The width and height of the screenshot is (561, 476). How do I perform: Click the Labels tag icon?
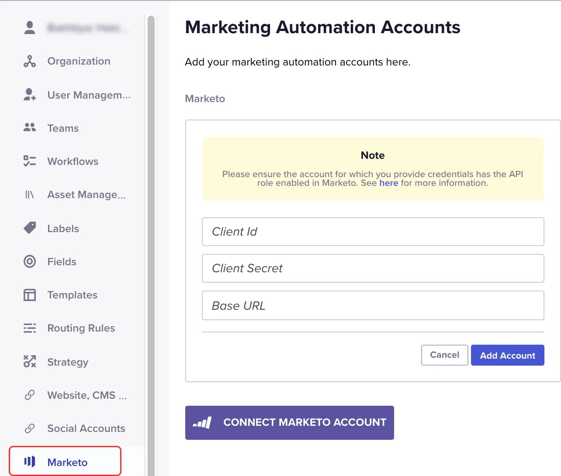point(30,228)
